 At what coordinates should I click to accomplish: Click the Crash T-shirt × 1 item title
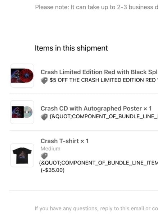(64, 141)
